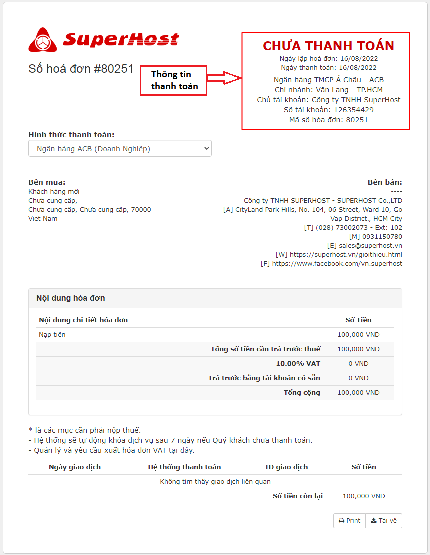The image size is (430, 555).
Task: Click the 'Hệ thống thanh toán' column header
Action: [x=184, y=467]
